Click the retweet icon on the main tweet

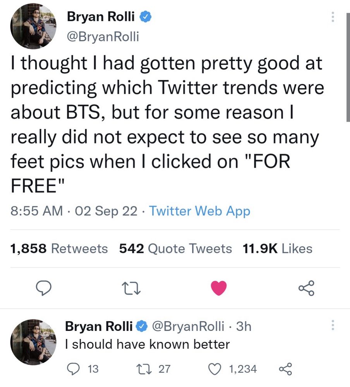[131, 288]
